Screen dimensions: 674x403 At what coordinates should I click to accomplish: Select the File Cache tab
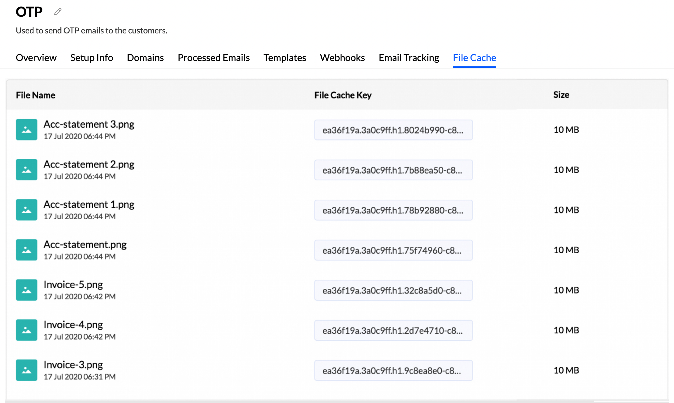(x=474, y=58)
